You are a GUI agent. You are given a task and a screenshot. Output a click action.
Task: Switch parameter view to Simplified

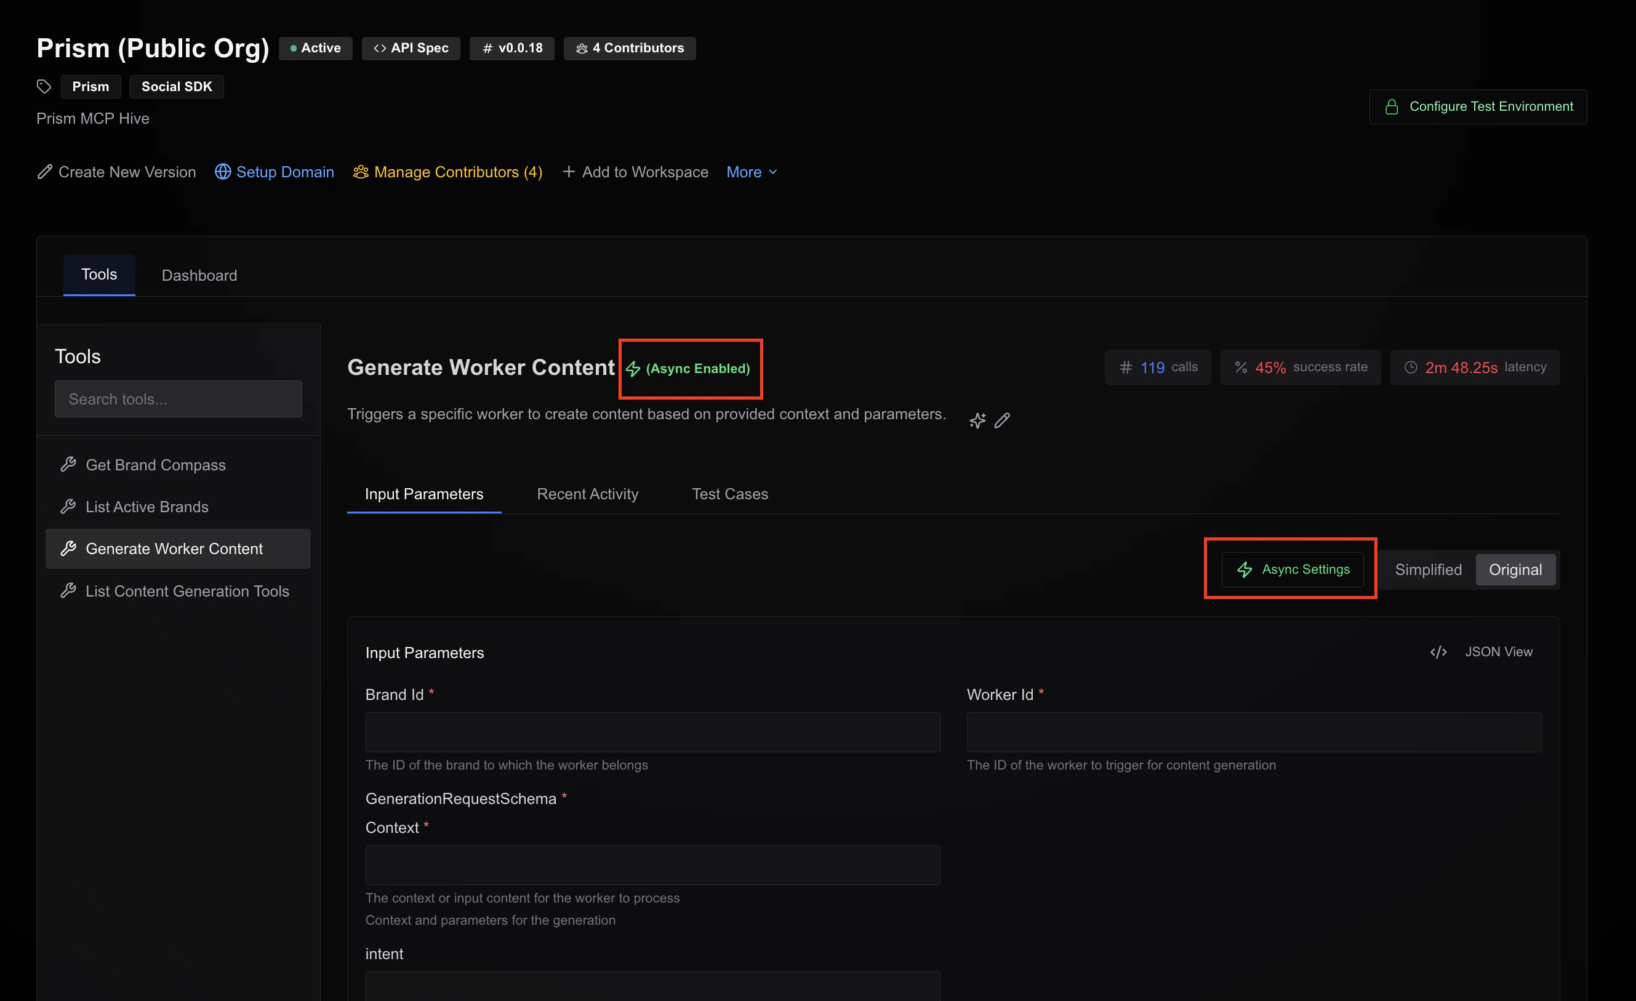coord(1428,570)
